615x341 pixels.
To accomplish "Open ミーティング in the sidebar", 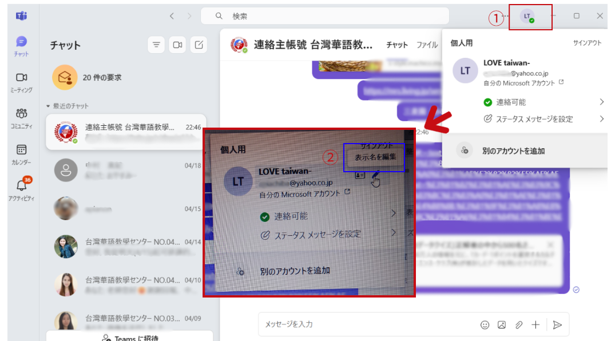I will (x=21, y=82).
